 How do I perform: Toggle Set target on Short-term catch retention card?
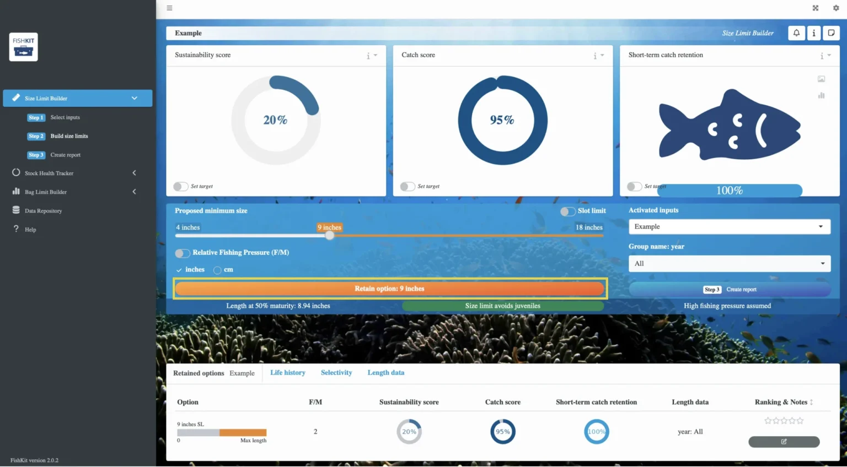634,187
